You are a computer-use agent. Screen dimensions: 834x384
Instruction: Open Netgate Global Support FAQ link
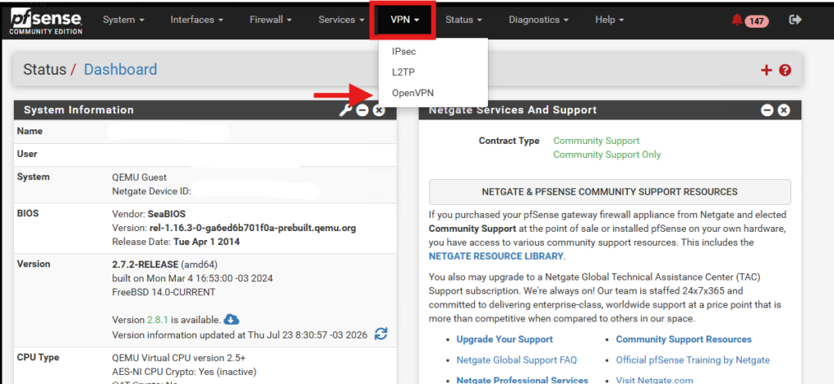[x=516, y=360]
